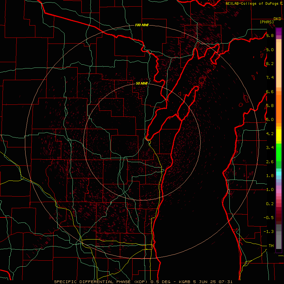The image size is (284, 284).
Task: Click the "0.5 DEG" elevation text in the caption
Action: pos(161,282)
